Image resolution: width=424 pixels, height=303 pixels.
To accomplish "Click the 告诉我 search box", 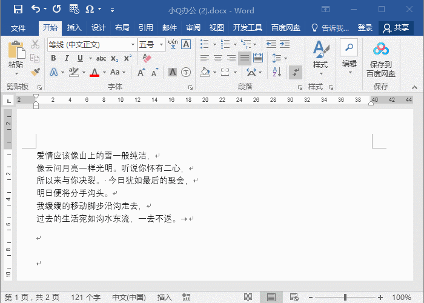I will tap(330, 28).
